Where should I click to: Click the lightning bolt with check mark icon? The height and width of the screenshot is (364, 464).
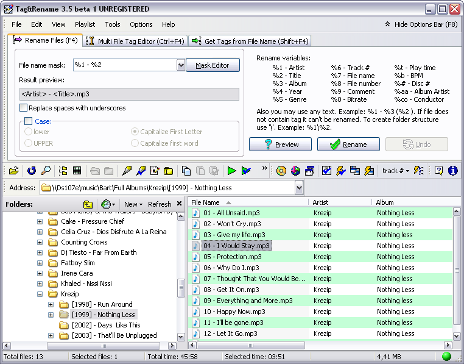[341, 171]
